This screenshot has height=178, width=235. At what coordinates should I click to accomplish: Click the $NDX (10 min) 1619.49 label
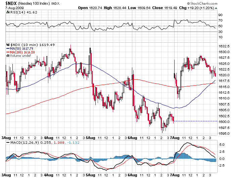click(33, 45)
